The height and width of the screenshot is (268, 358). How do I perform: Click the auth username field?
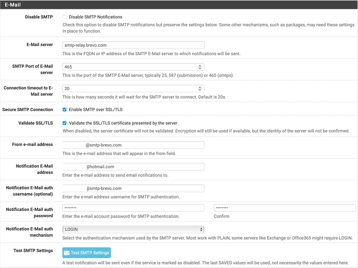(x=133, y=188)
